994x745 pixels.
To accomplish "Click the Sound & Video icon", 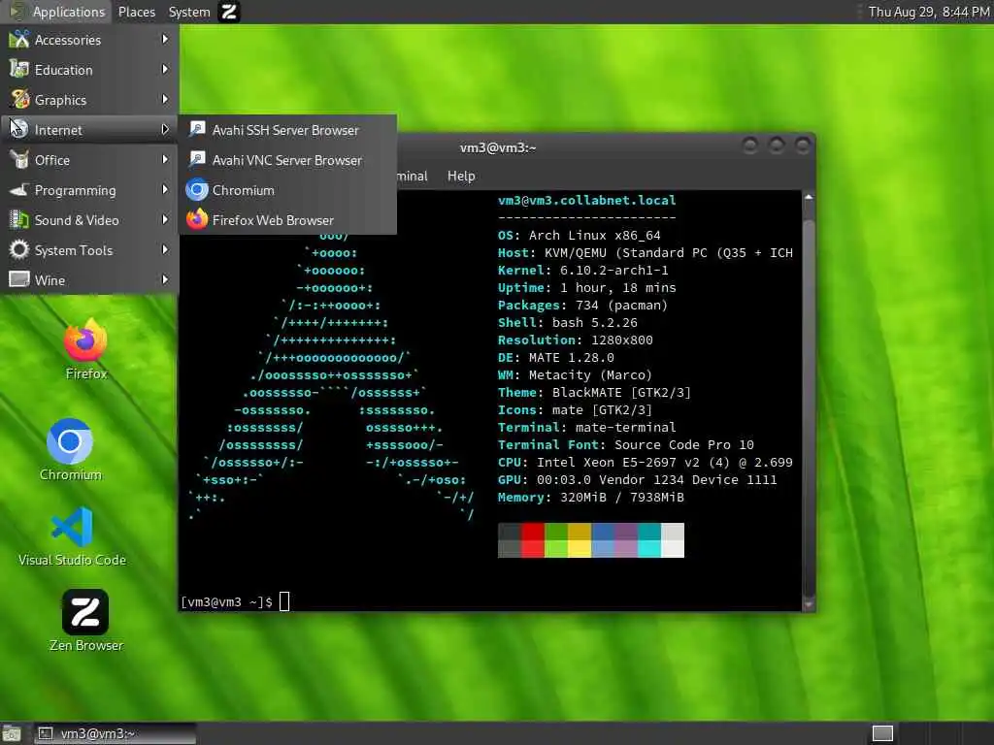I will click(x=19, y=220).
